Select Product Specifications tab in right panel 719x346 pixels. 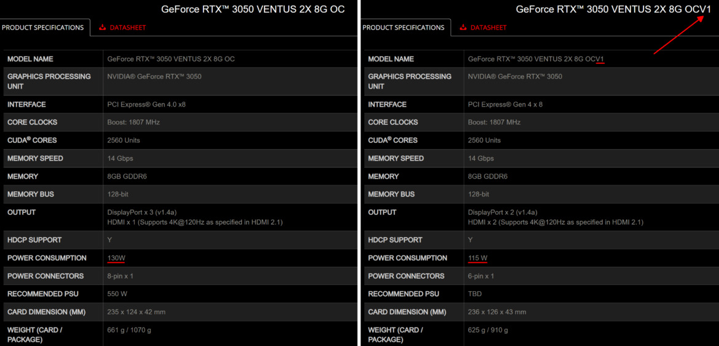pyautogui.click(x=403, y=28)
